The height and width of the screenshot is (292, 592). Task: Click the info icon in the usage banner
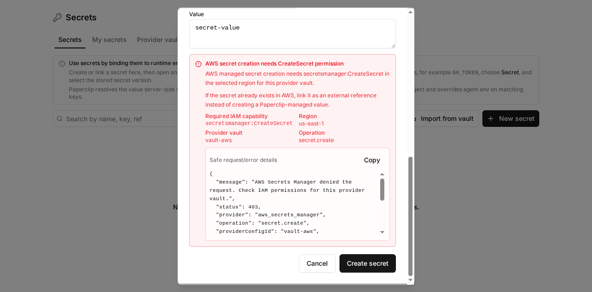pyautogui.click(x=62, y=64)
